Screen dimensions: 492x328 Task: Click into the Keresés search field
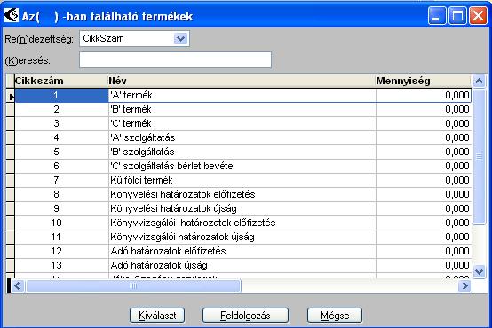point(175,59)
